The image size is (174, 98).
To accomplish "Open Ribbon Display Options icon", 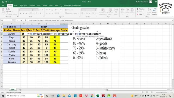I will 156,2.
